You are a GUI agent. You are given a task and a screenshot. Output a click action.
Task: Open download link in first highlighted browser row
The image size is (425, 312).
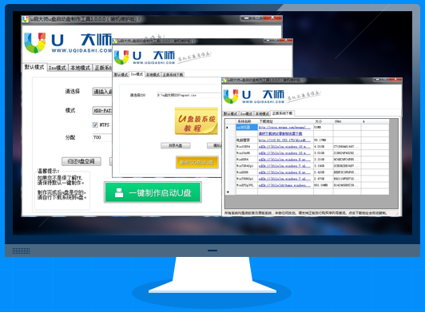284,128
